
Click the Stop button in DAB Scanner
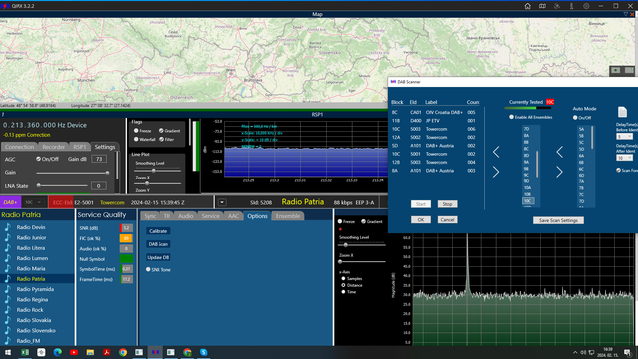coord(447,204)
